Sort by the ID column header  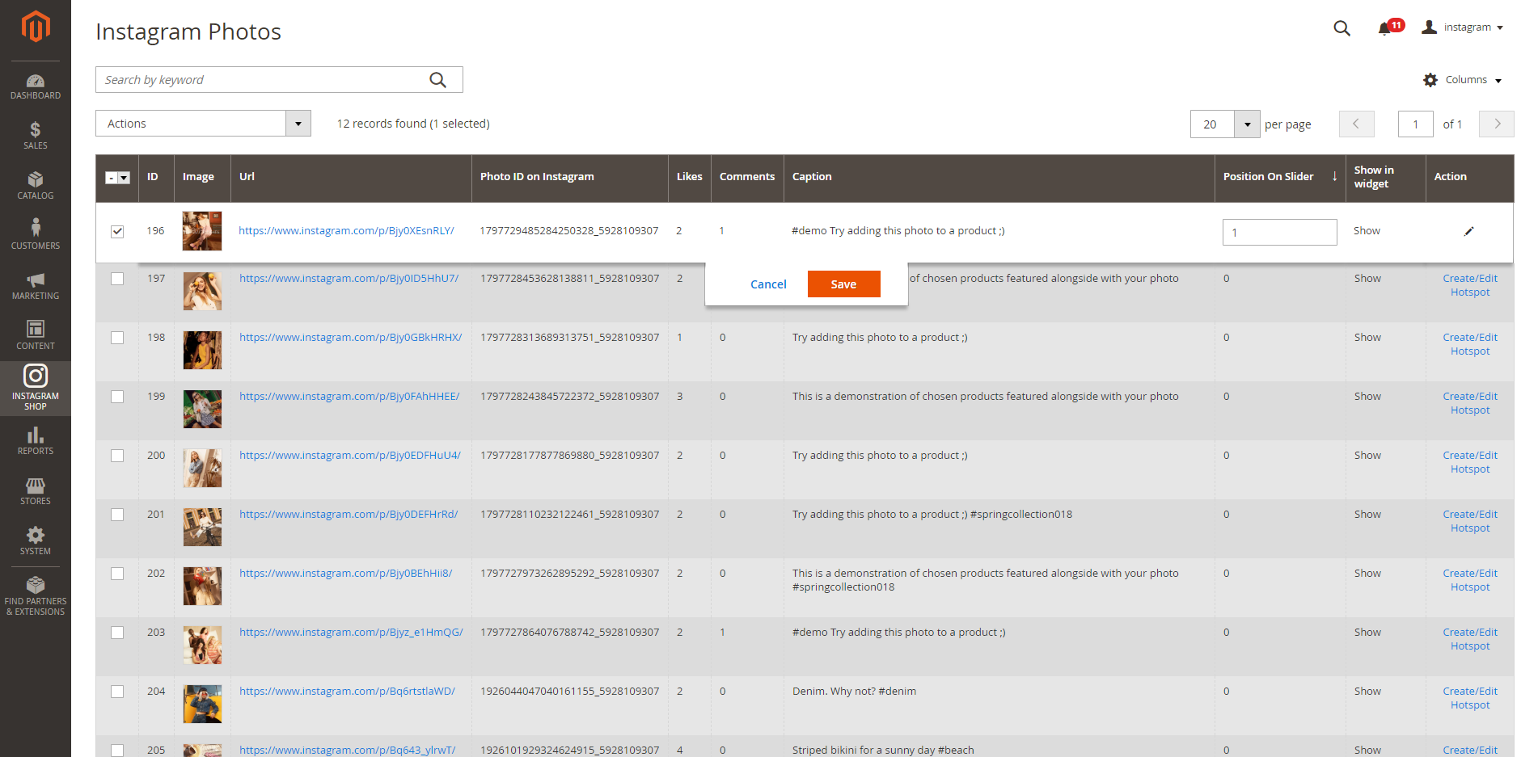coord(156,177)
